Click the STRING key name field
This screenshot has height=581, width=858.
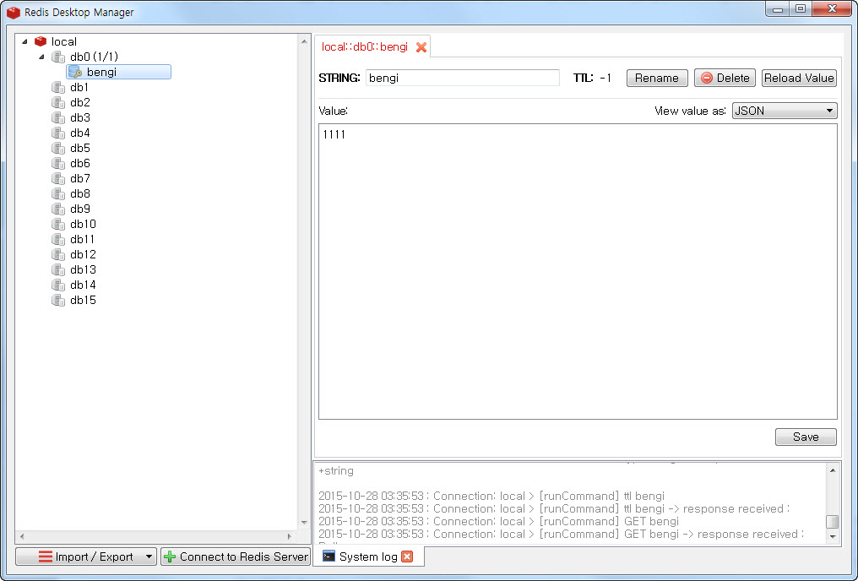click(462, 78)
